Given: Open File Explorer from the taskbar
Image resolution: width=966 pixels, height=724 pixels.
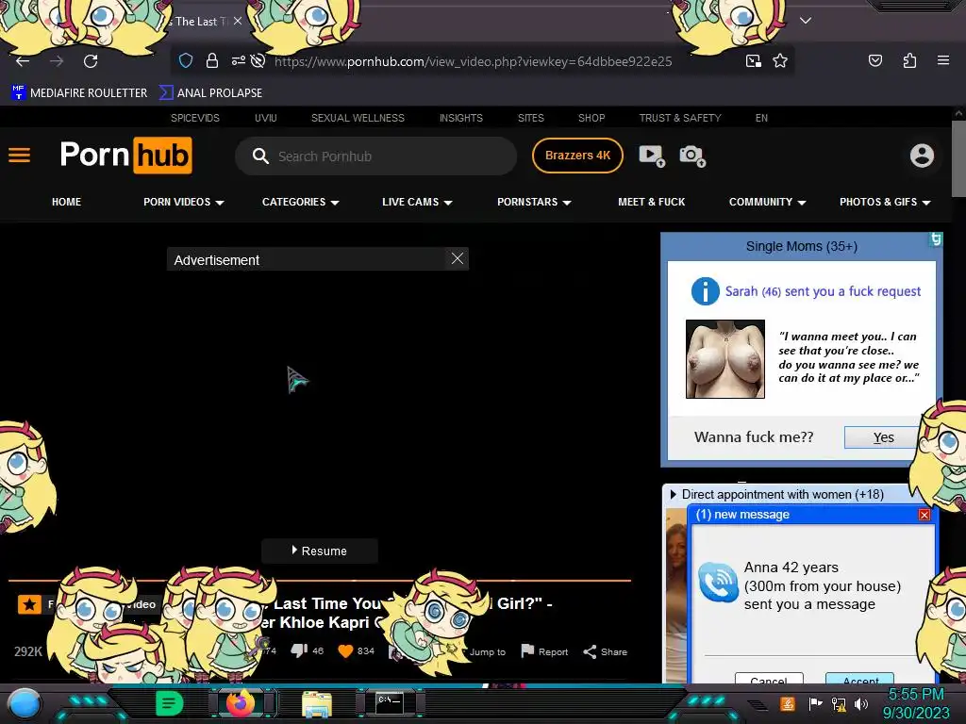Looking at the screenshot, I should 317,705.
